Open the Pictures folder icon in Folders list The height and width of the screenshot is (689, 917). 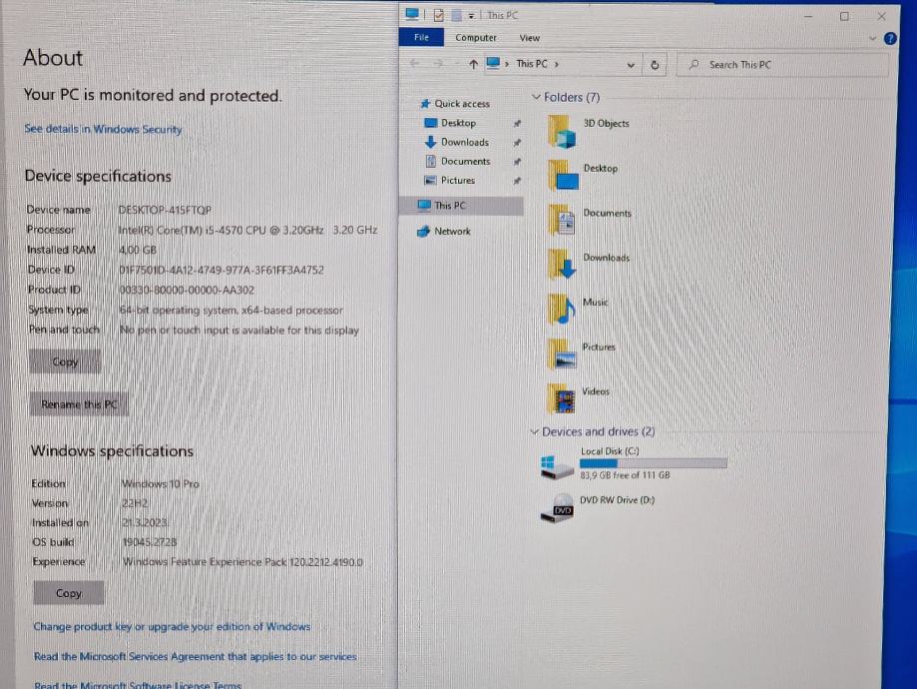(562, 353)
